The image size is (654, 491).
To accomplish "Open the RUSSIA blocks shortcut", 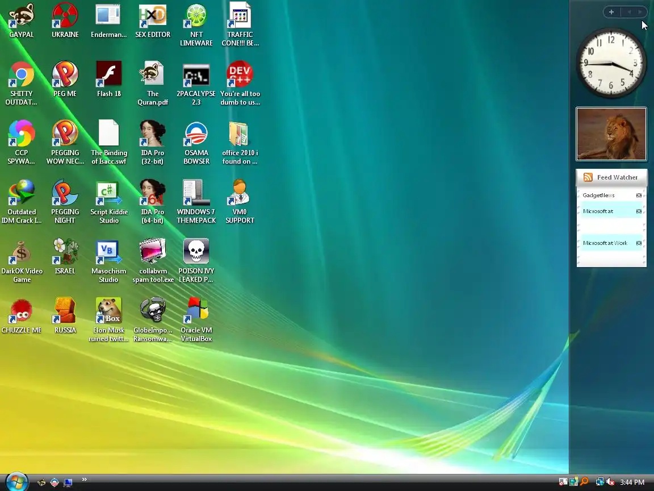I will coord(65,316).
